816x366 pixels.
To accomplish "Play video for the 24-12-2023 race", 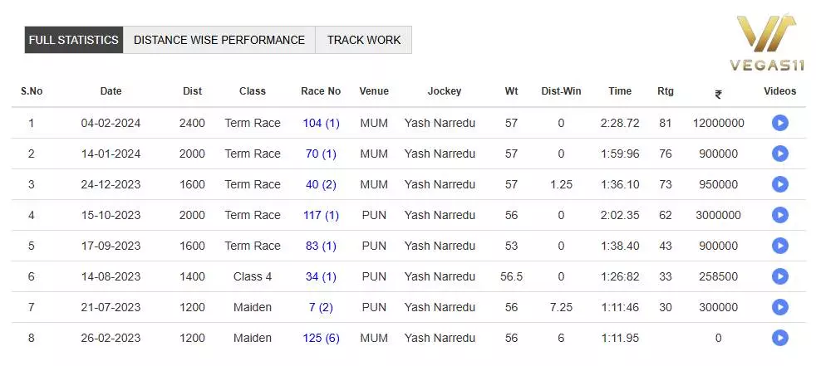I will click(779, 184).
